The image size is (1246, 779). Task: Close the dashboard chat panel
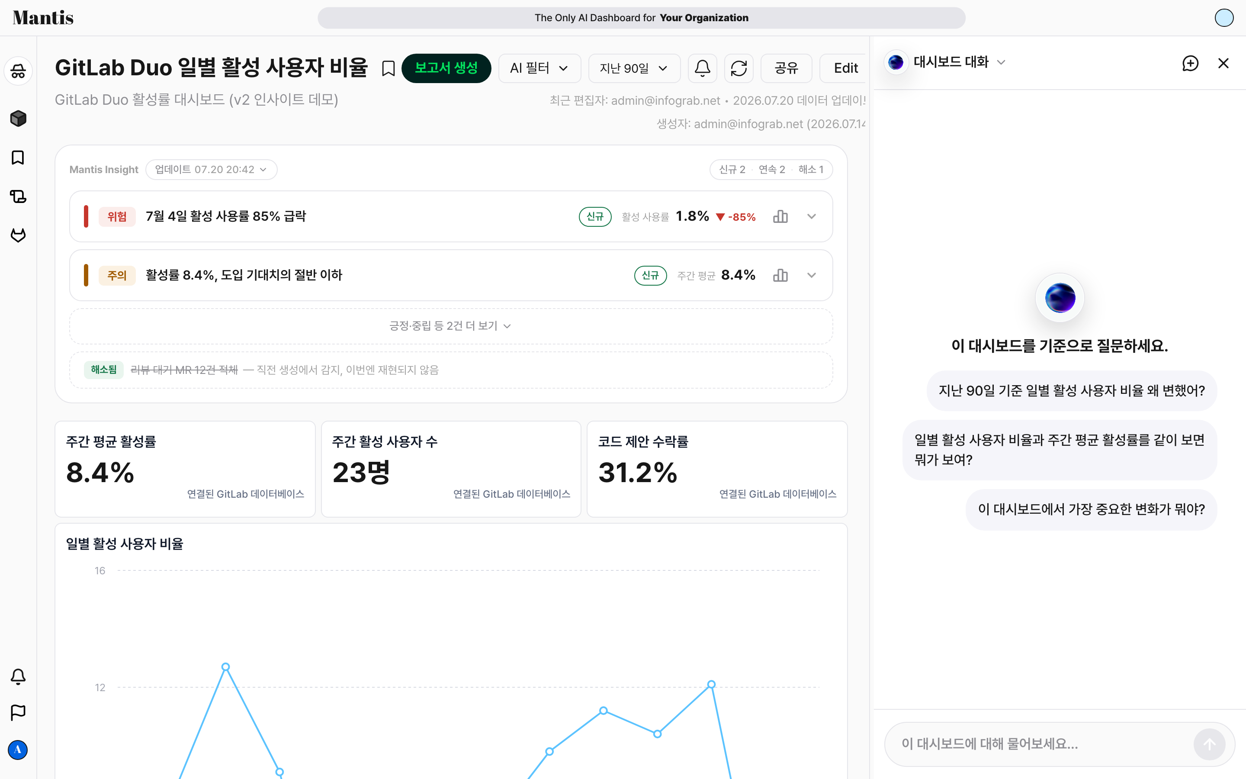tap(1224, 63)
